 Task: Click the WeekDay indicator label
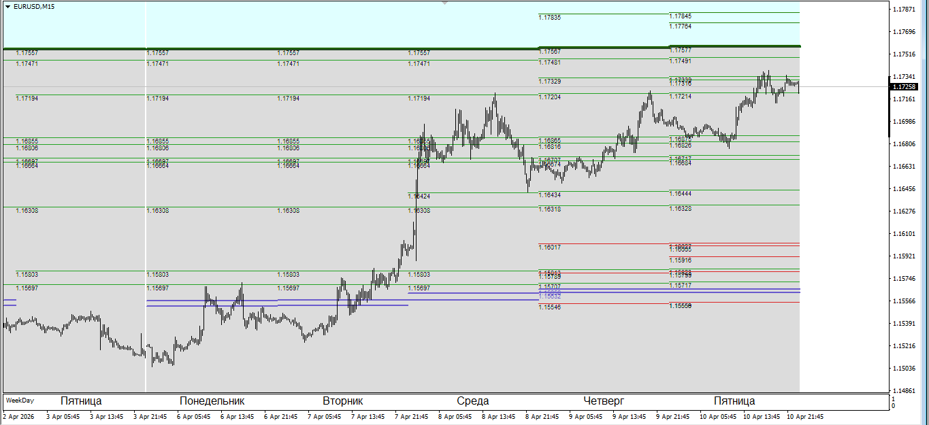[x=20, y=401]
